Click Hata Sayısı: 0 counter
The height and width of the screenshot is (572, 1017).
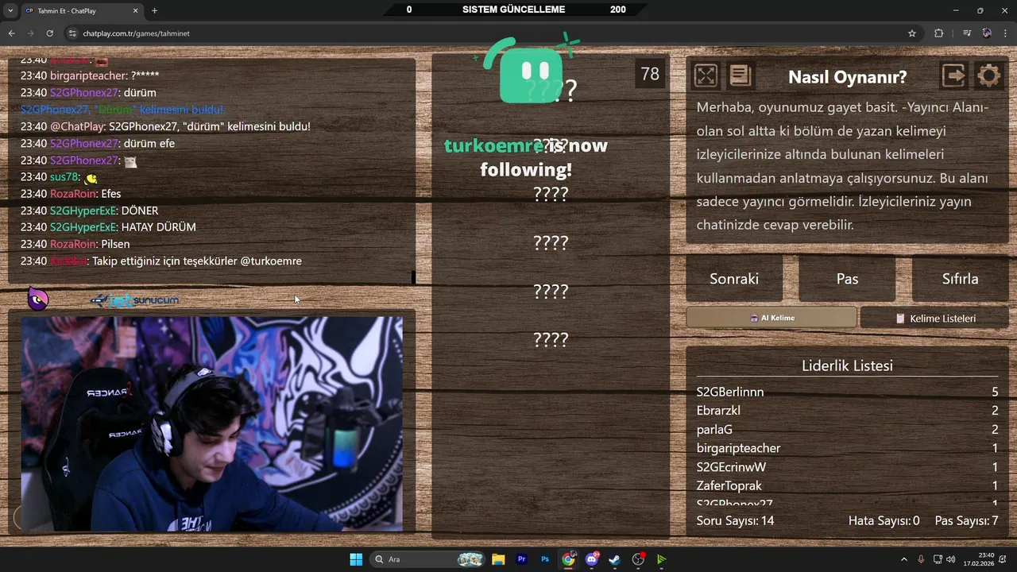(x=884, y=520)
